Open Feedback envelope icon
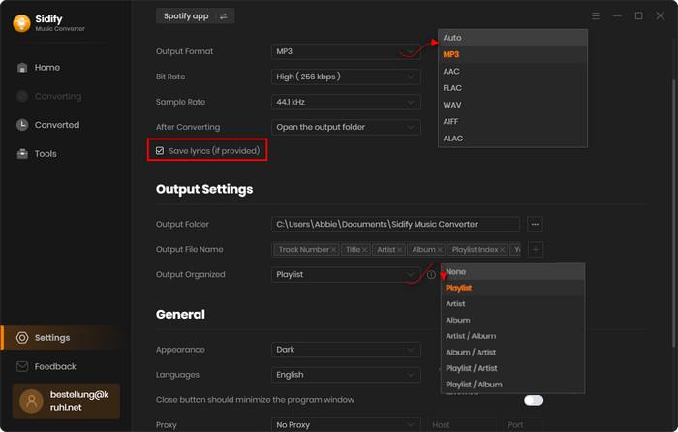Image resolution: width=678 pixels, height=432 pixels. tap(21, 367)
